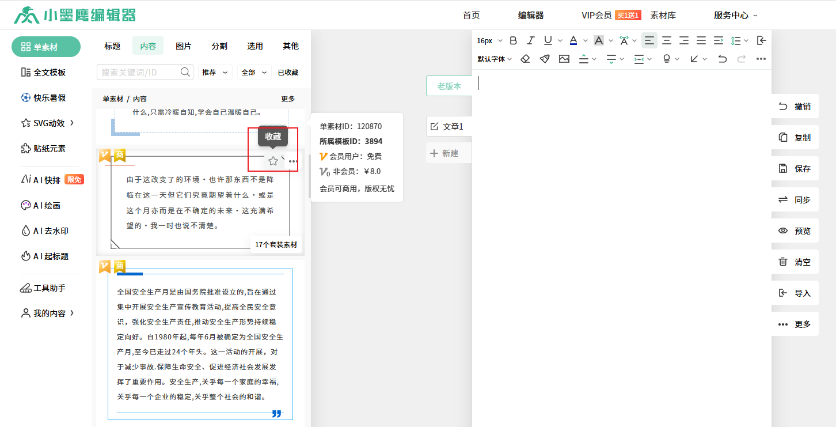Image resolution: width=836 pixels, height=427 pixels.
Task: Click 17个套装素材 label
Action: pos(276,244)
